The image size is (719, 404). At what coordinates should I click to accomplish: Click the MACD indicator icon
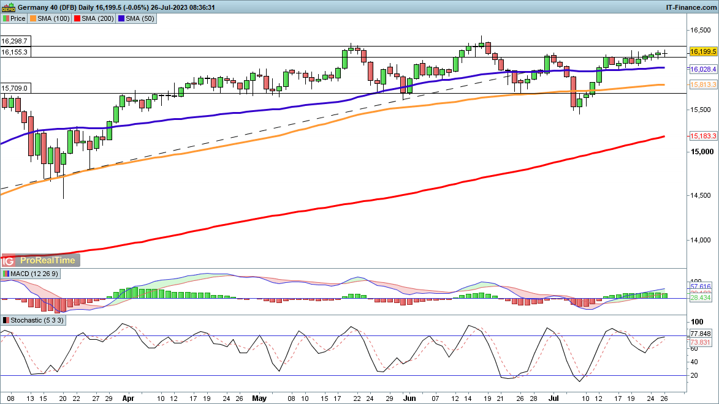point(6,274)
